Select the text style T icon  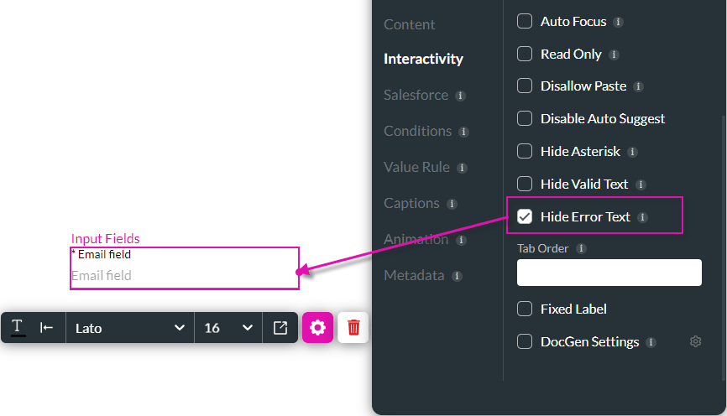pyautogui.click(x=18, y=327)
